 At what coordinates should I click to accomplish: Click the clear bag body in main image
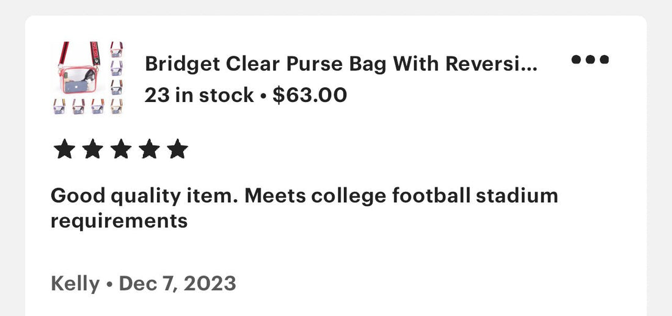point(79,80)
